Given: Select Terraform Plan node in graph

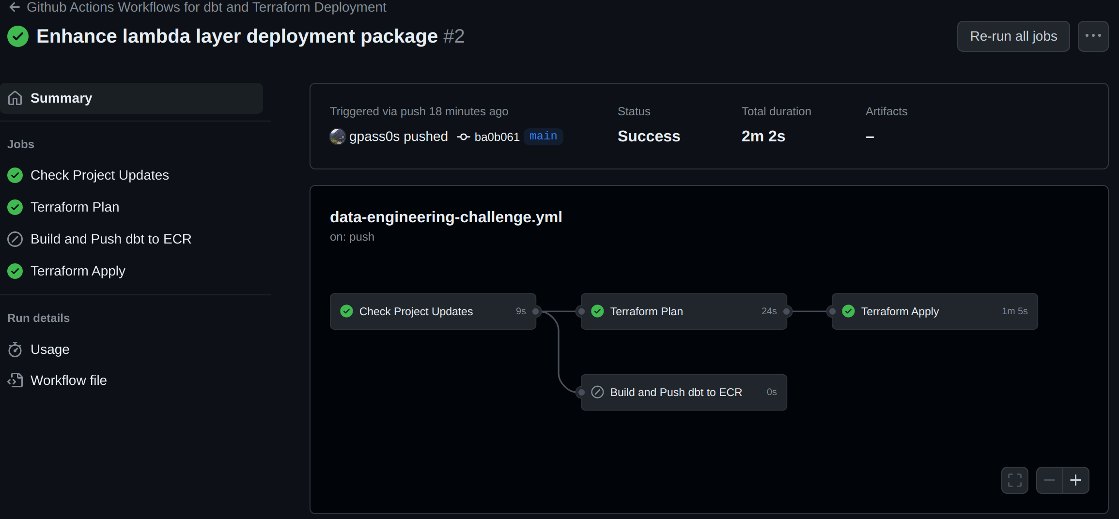Looking at the screenshot, I should 684,311.
